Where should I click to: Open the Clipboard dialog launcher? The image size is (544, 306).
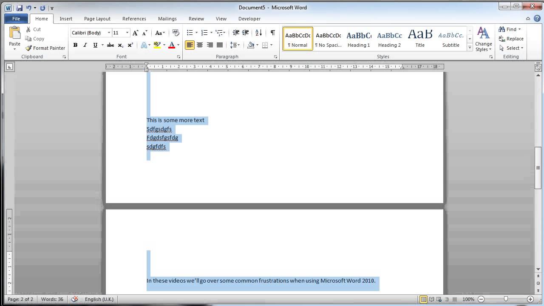(65, 57)
